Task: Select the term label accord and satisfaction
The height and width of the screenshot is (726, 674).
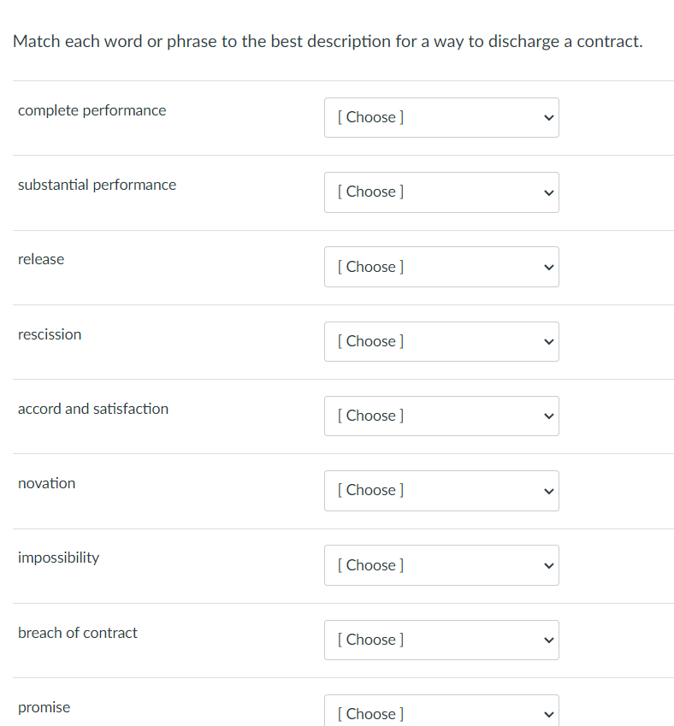Action: coord(92,409)
